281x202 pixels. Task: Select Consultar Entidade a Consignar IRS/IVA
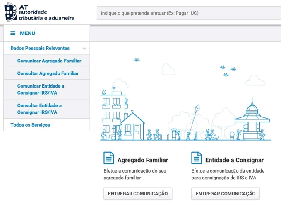pos(39,109)
